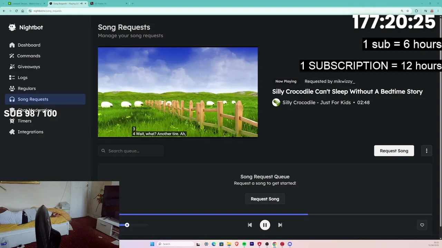Click the Timers clock icon

tap(12, 121)
